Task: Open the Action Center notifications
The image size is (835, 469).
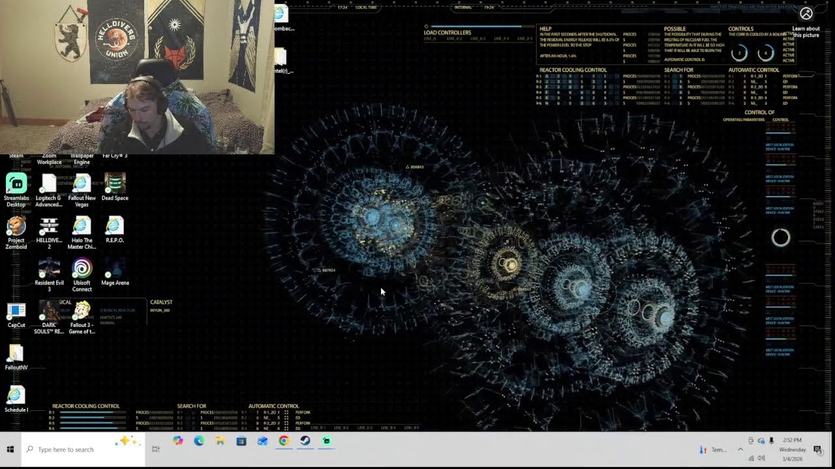Action: tap(818, 449)
